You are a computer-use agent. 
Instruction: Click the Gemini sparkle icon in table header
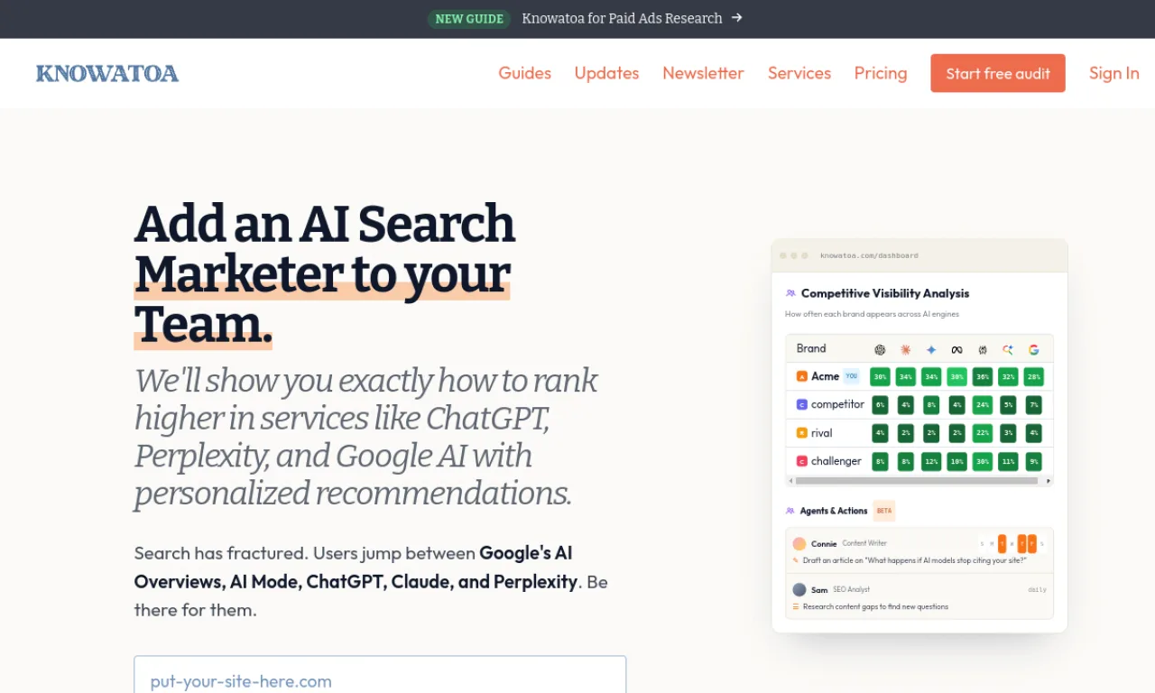[931, 350]
